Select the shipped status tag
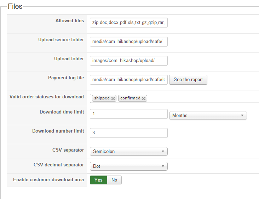Image resolution: width=259 pixels, height=202 pixels. (102, 98)
